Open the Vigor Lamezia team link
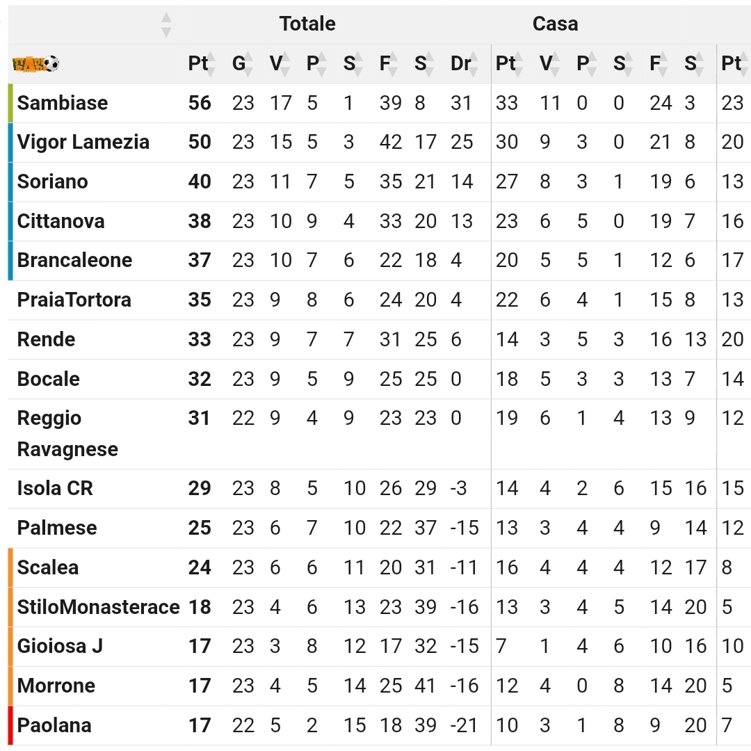Image resolution: width=751 pixels, height=751 pixels. pyautogui.click(x=83, y=143)
